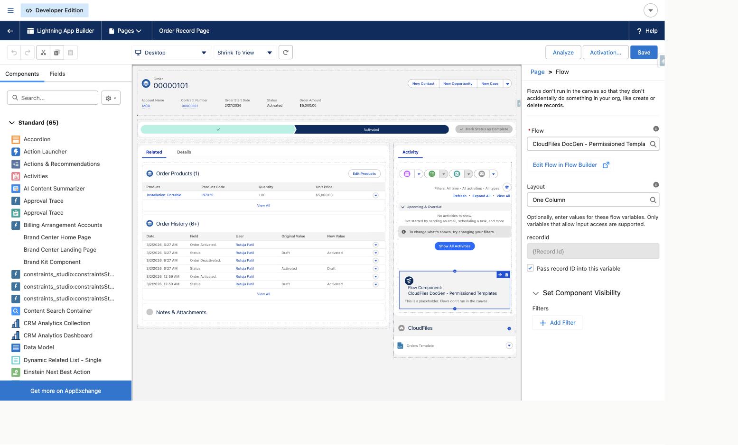Click the Layout field info icon
Viewport: 738px width, 445px height.
coord(656,185)
